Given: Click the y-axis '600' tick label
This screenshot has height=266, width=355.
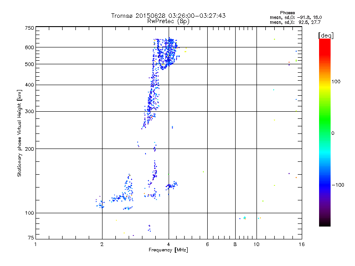Looking at the screenshot, I should (x=29, y=47).
